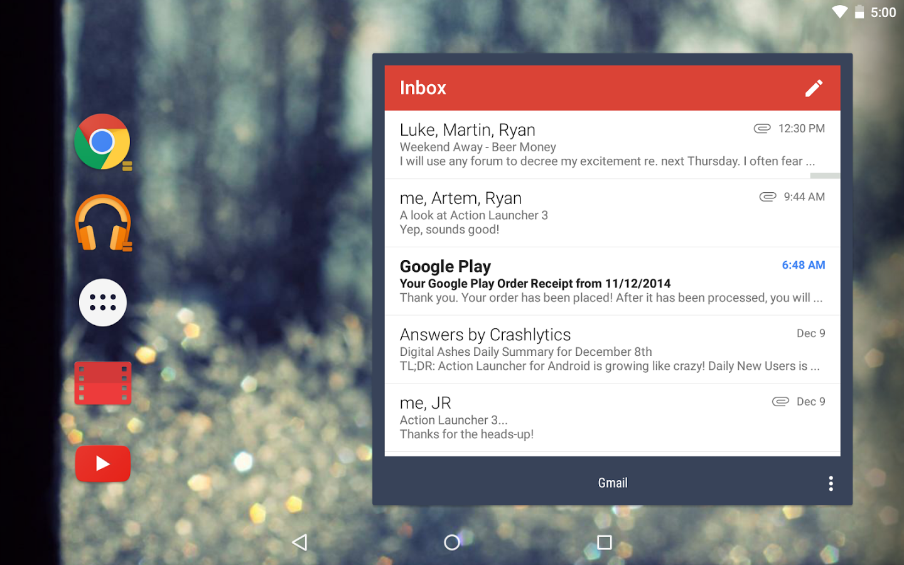Launch Google Play Music
The height and width of the screenshot is (565, 904).
click(102, 223)
